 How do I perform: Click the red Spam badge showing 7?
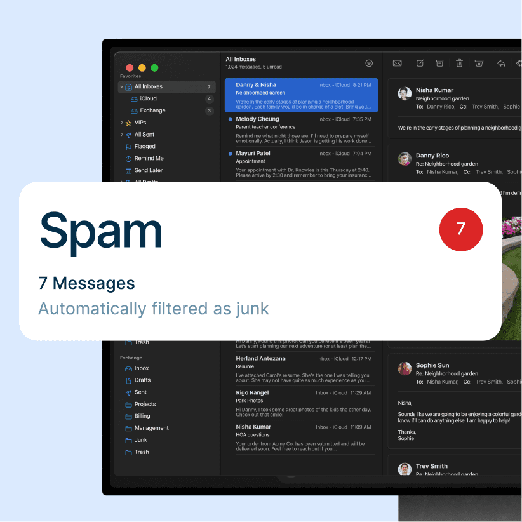(461, 229)
